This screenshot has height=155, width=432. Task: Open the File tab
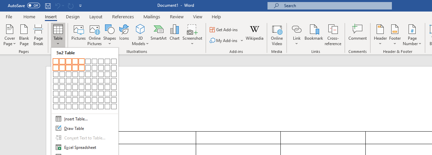pos(9,17)
